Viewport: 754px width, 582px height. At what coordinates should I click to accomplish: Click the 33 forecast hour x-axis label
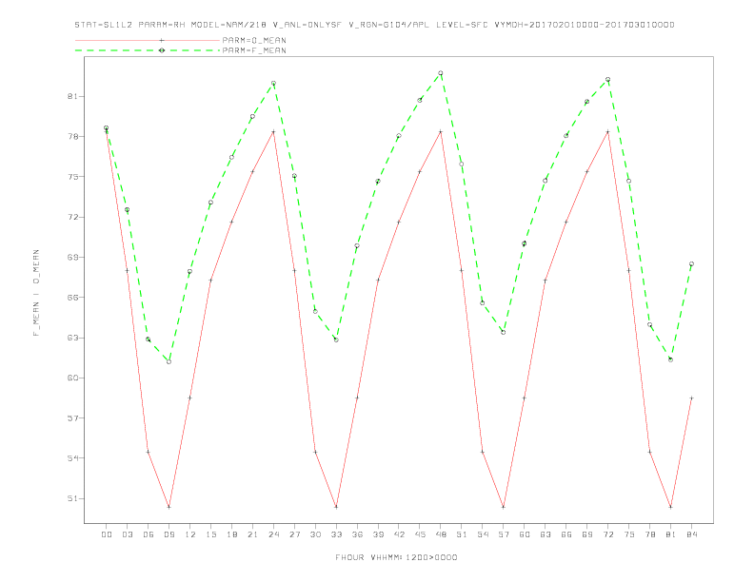pos(336,534)
